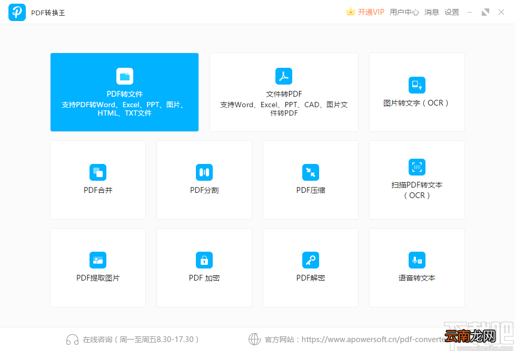Viewport: 515px width, 351px height.
Task: Open 开通VIP link
Action: [x=371, y=12]
